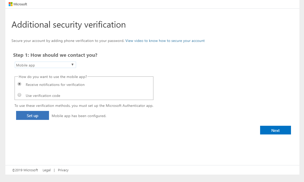The width and height of the screenshot is (304, 182).
Task: Open the 'View video to know how' link
Action: [165, 41]
